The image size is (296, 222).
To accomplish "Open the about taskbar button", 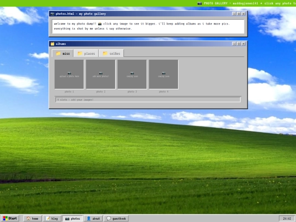I will tap(93, 218).
